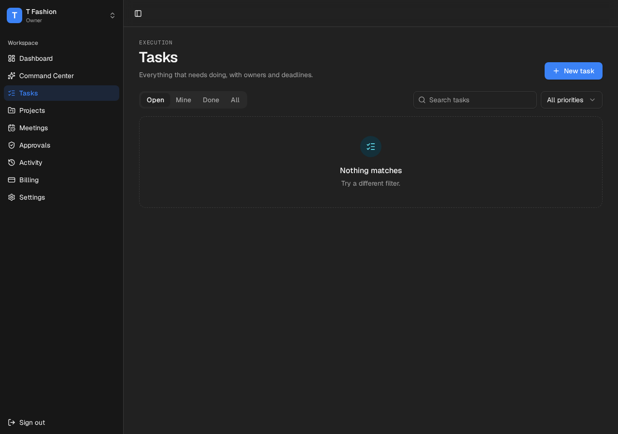Click the Tasks checklist icon in sidebar
Screen dimensions: 618x434
[12, 93]
